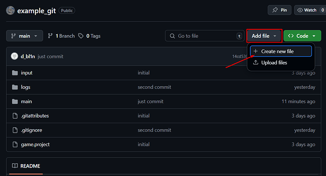Screen dimensions: 326x176
Task: Open the main folder in file list
Action: [26, 101]
